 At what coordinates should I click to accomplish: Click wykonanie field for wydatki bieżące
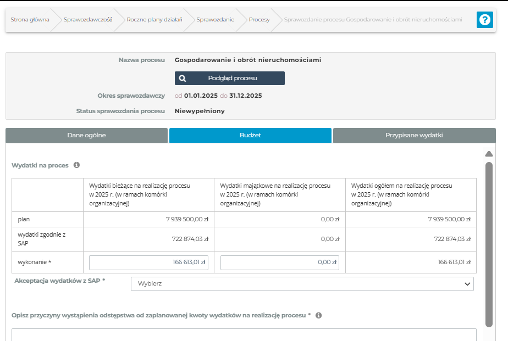click(148, 262)
